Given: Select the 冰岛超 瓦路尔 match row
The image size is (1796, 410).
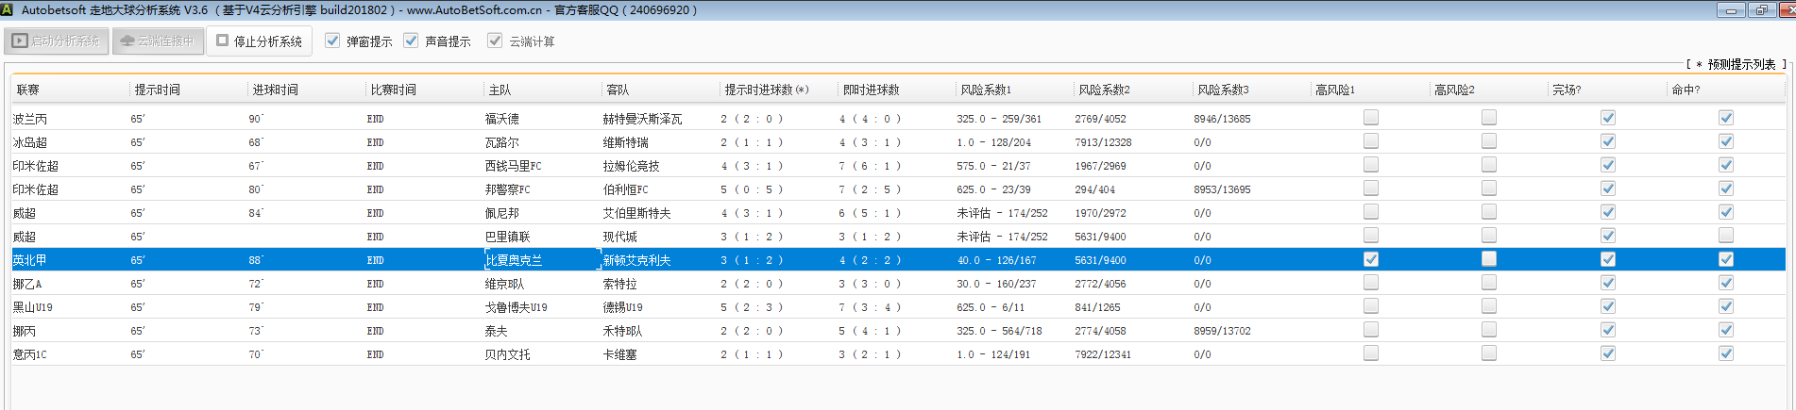Looking at the screenshot, I should (x=500, y=142).
